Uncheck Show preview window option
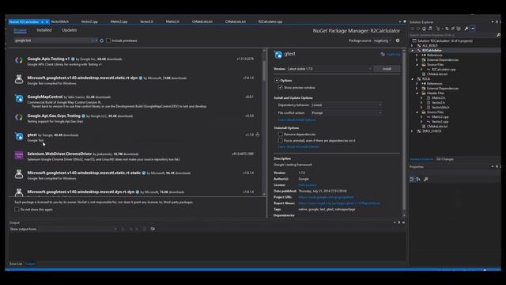This screenshot has width=506, height=285. tap(281, 88)
